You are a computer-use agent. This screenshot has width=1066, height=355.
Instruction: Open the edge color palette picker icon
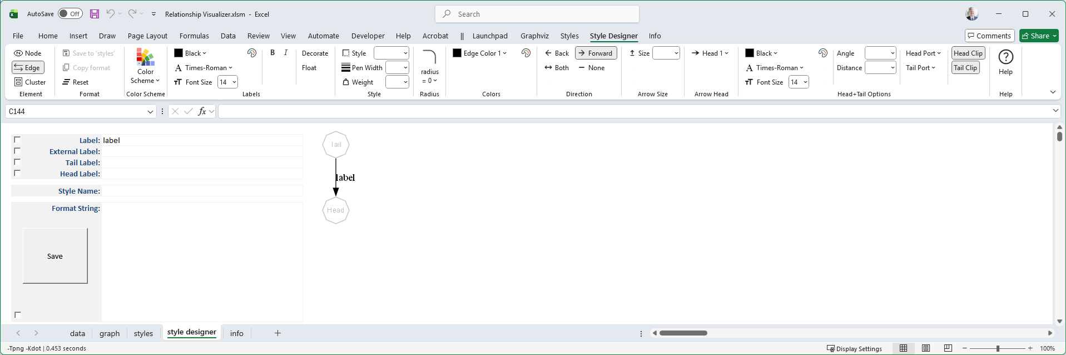click(526, 53)
